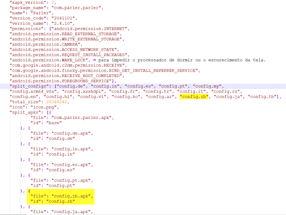Click the BIND_GET_INSTALL_REFERRER_SERVICE line

pyautogui.click(x=104, y=71)
